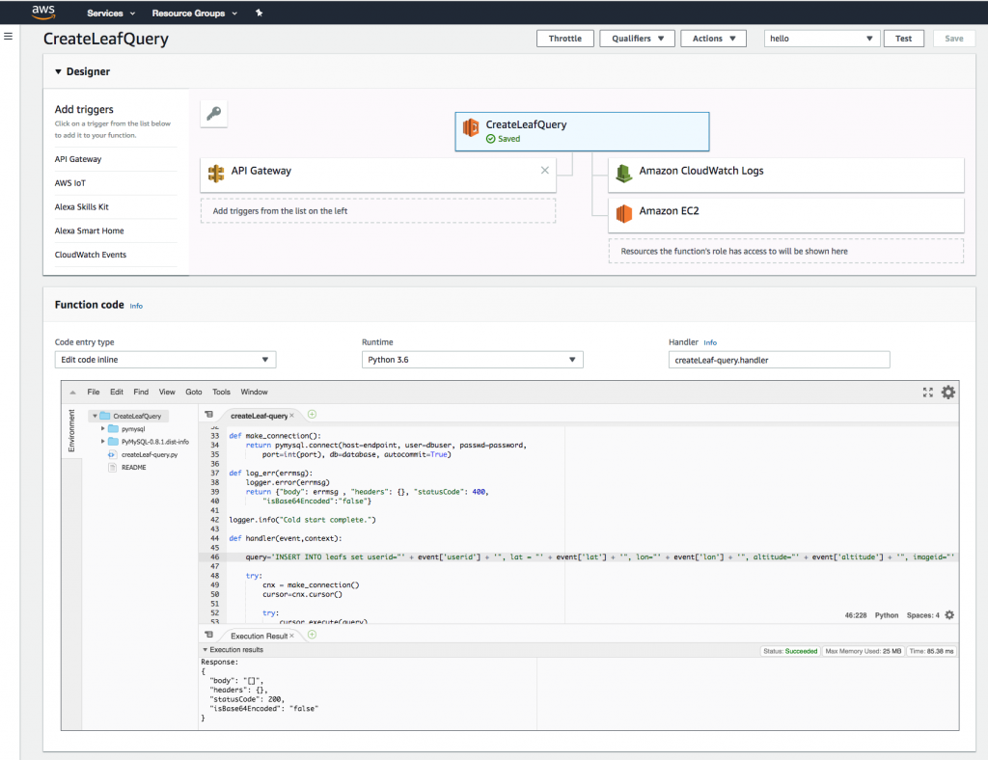
Task: Collapse the Execution results section
Action: coord(205,650)
